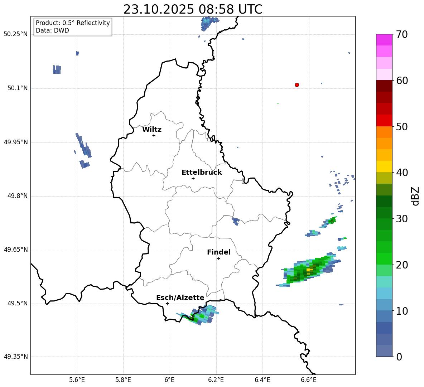Click the 5.8°E longitude label
Viewport: 424px width, 387px height.
pyautogui.click(x=123, y=380)
